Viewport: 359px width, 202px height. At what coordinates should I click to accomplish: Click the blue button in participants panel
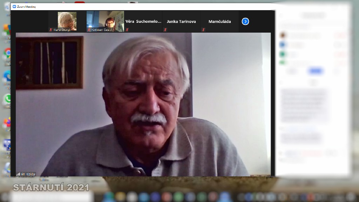click(x=315, y=71)
